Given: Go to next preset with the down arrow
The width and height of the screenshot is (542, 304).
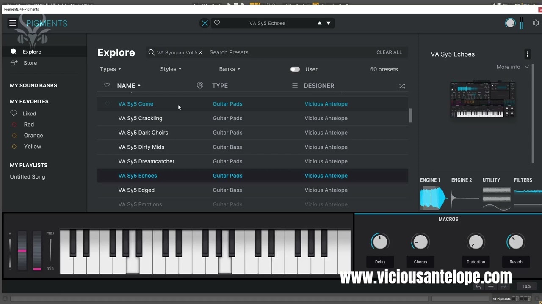Looking at the screenshot, I should click(x=329, y=23).
